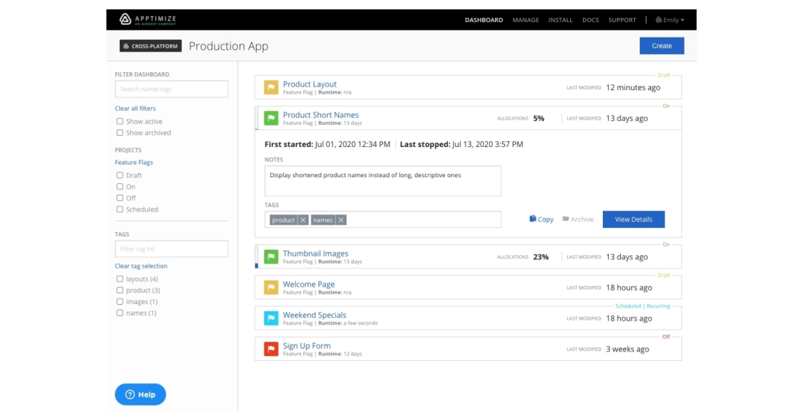The width and height of the screenshot is (803, 419).
Task: Select the layouts (4) tag checkbox
Action: 120,279
